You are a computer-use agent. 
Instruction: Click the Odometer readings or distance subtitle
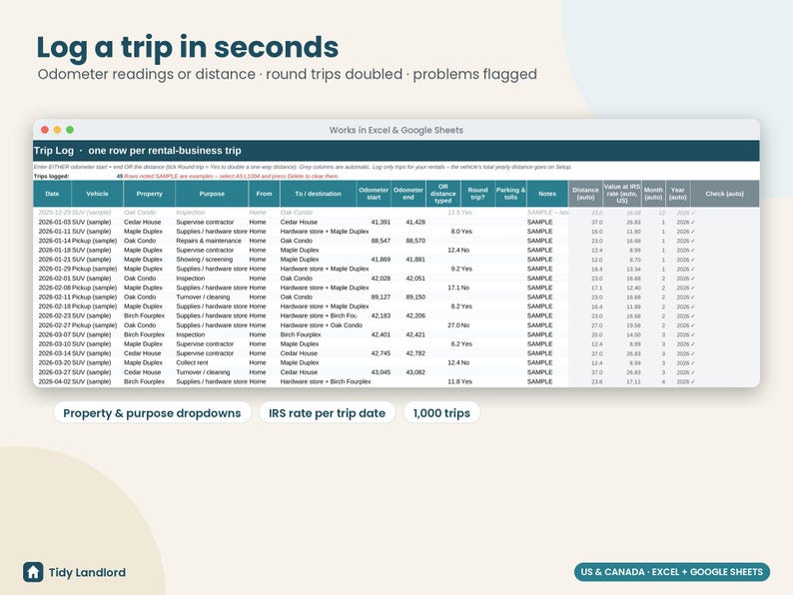point(288,74)
